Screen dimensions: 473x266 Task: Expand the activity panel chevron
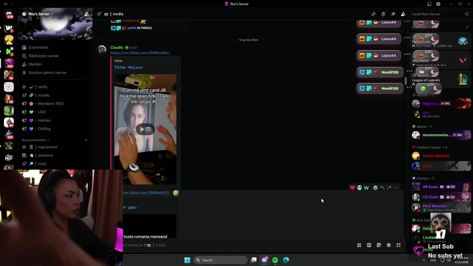click(x=467, y=27)
